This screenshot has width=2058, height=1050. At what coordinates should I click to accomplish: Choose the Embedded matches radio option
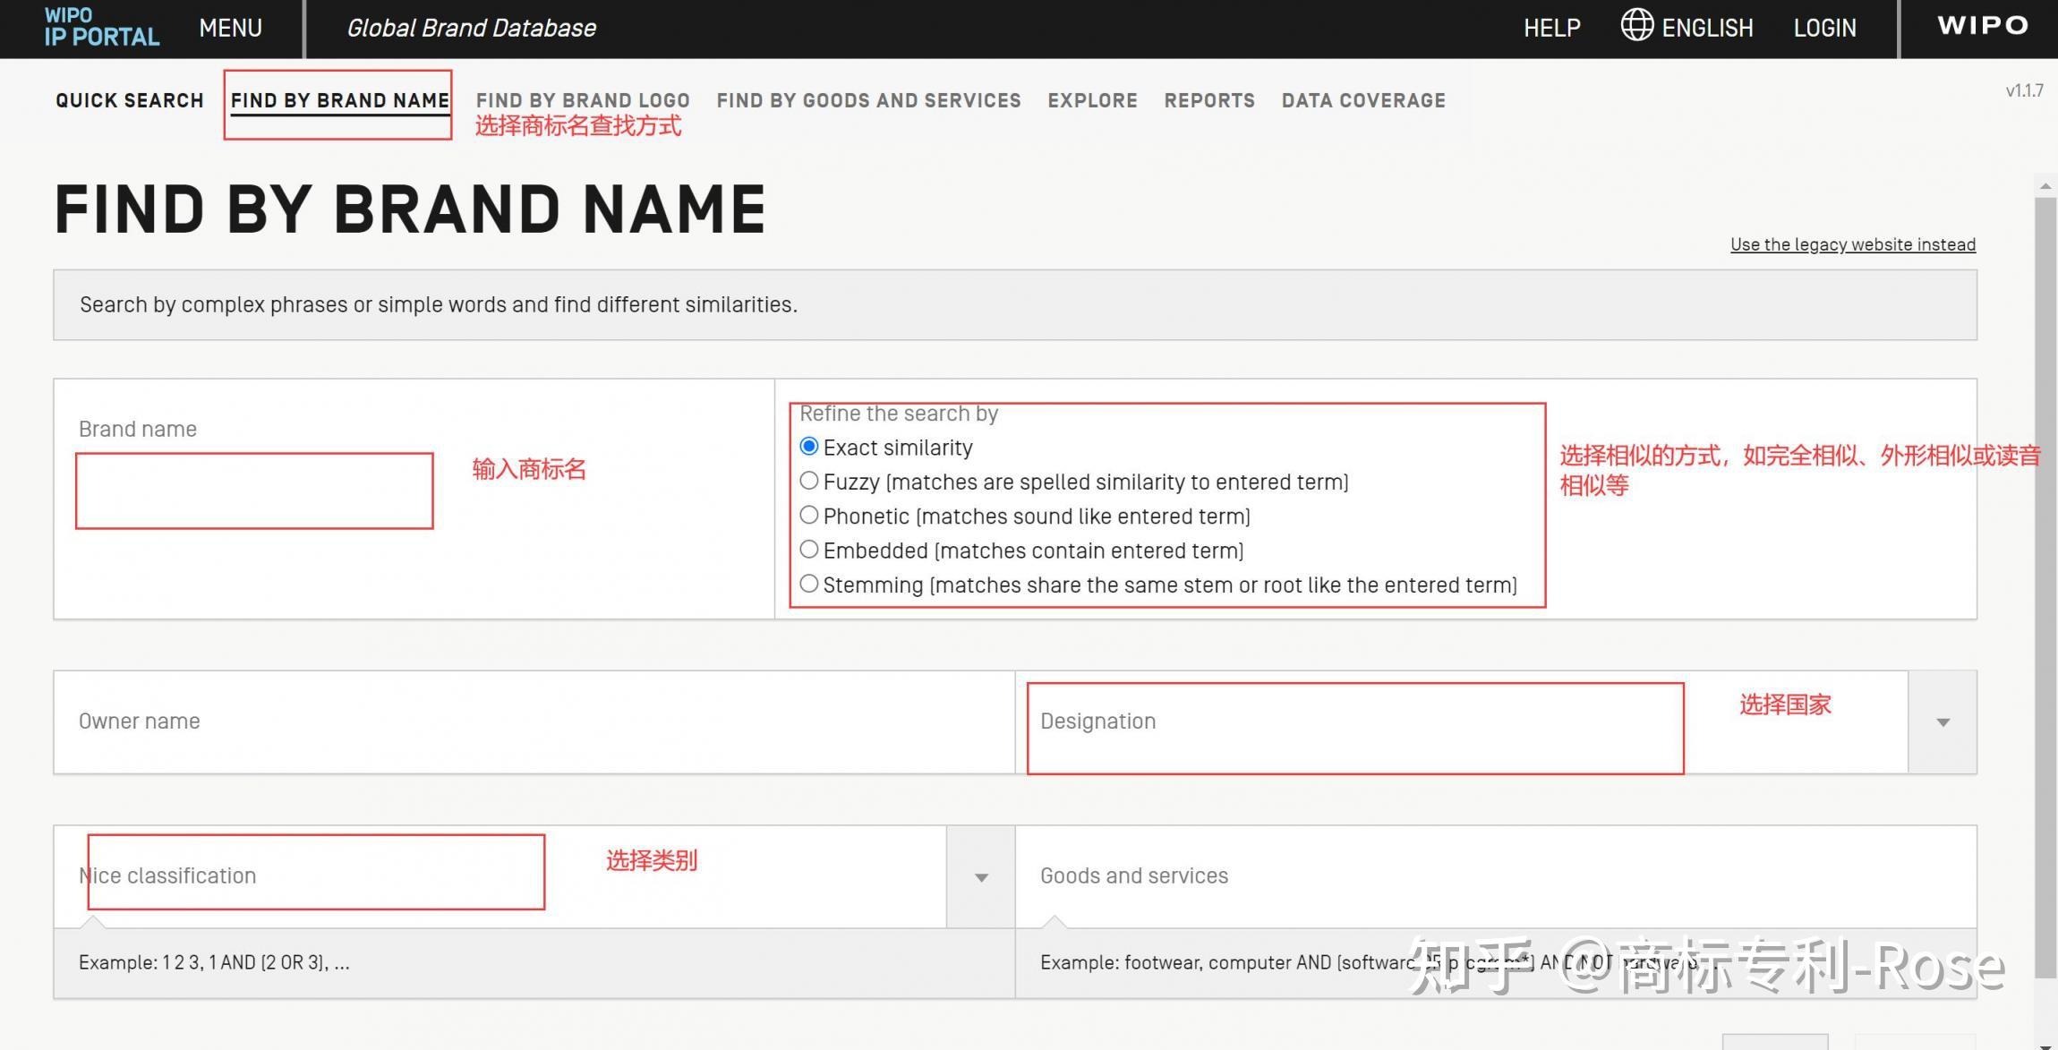click(x=809, y=550)
